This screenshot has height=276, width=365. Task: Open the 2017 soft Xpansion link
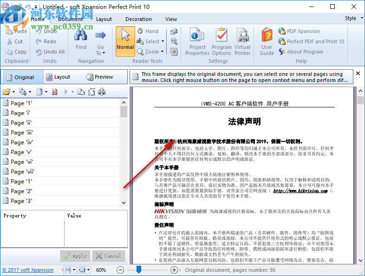pos(28,270)
